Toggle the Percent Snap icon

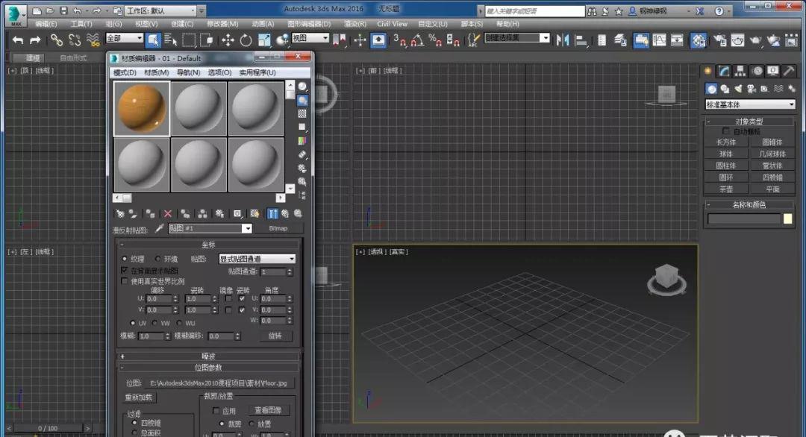pyautogui.click(x=435, y=40)
